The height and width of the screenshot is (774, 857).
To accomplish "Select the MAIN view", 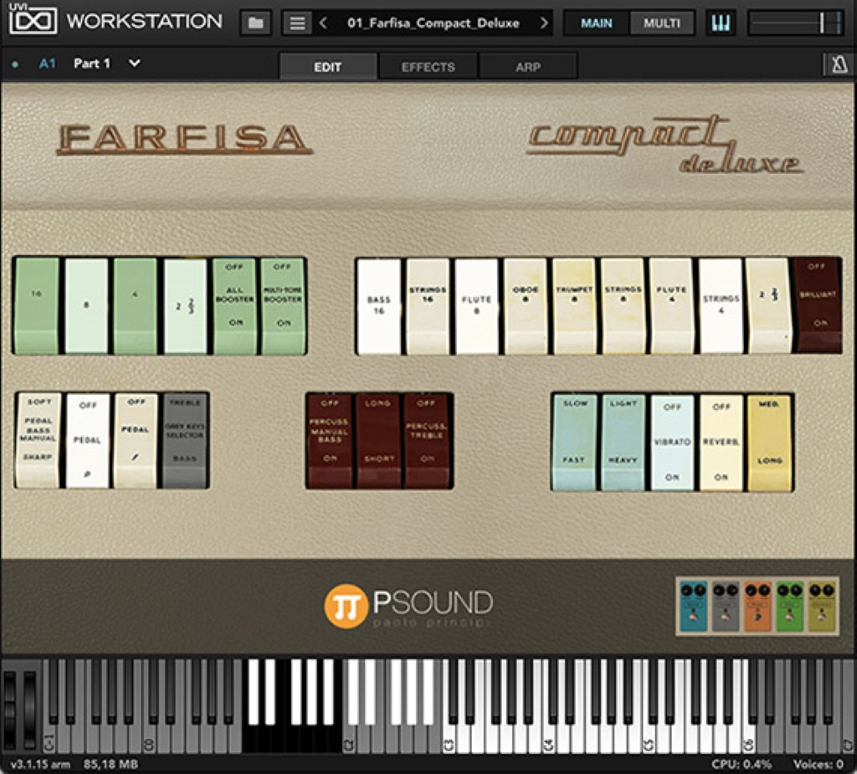I will [x=596, y=23].
